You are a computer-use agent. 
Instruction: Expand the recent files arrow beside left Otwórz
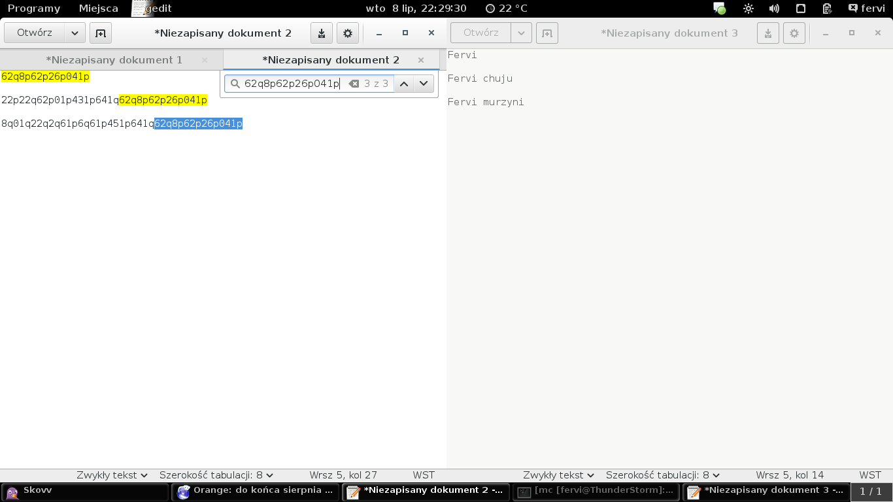tap(75, 33)
